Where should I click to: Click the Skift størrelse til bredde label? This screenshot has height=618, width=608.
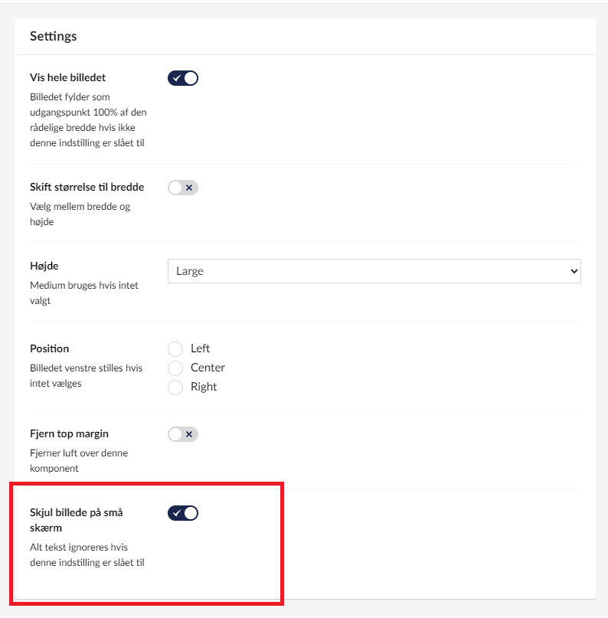(x=87, y=187)
